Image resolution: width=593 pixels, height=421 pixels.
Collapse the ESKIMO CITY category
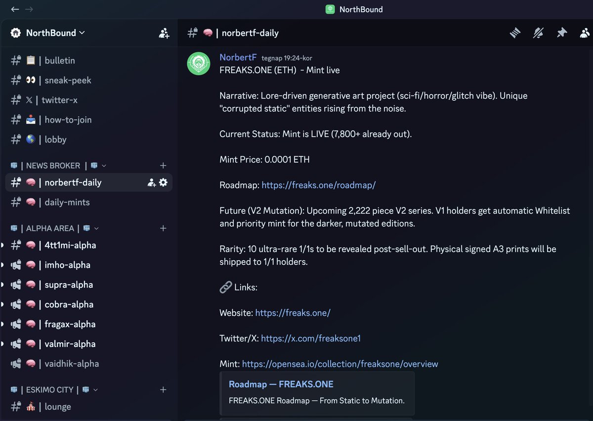[54, 390]
